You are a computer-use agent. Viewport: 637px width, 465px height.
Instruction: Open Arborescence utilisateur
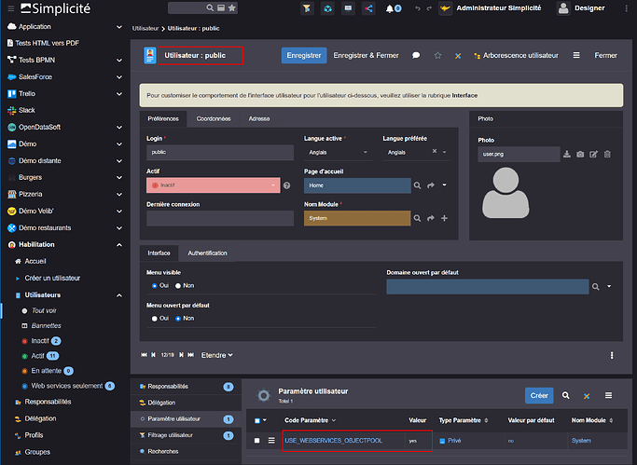(x=516, y=56)
